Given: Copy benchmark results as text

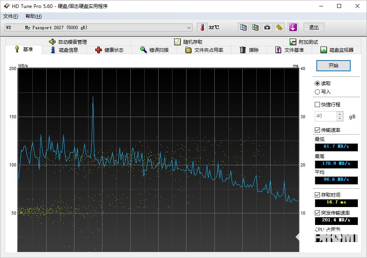Looking at the screenshot, I should tap(243, 27).
